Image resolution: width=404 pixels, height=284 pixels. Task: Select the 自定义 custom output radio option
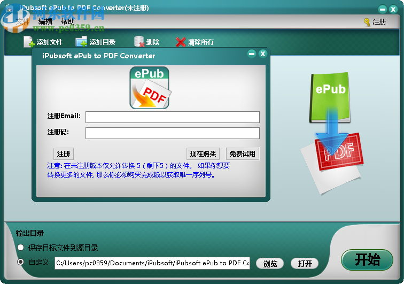[21, 262]
